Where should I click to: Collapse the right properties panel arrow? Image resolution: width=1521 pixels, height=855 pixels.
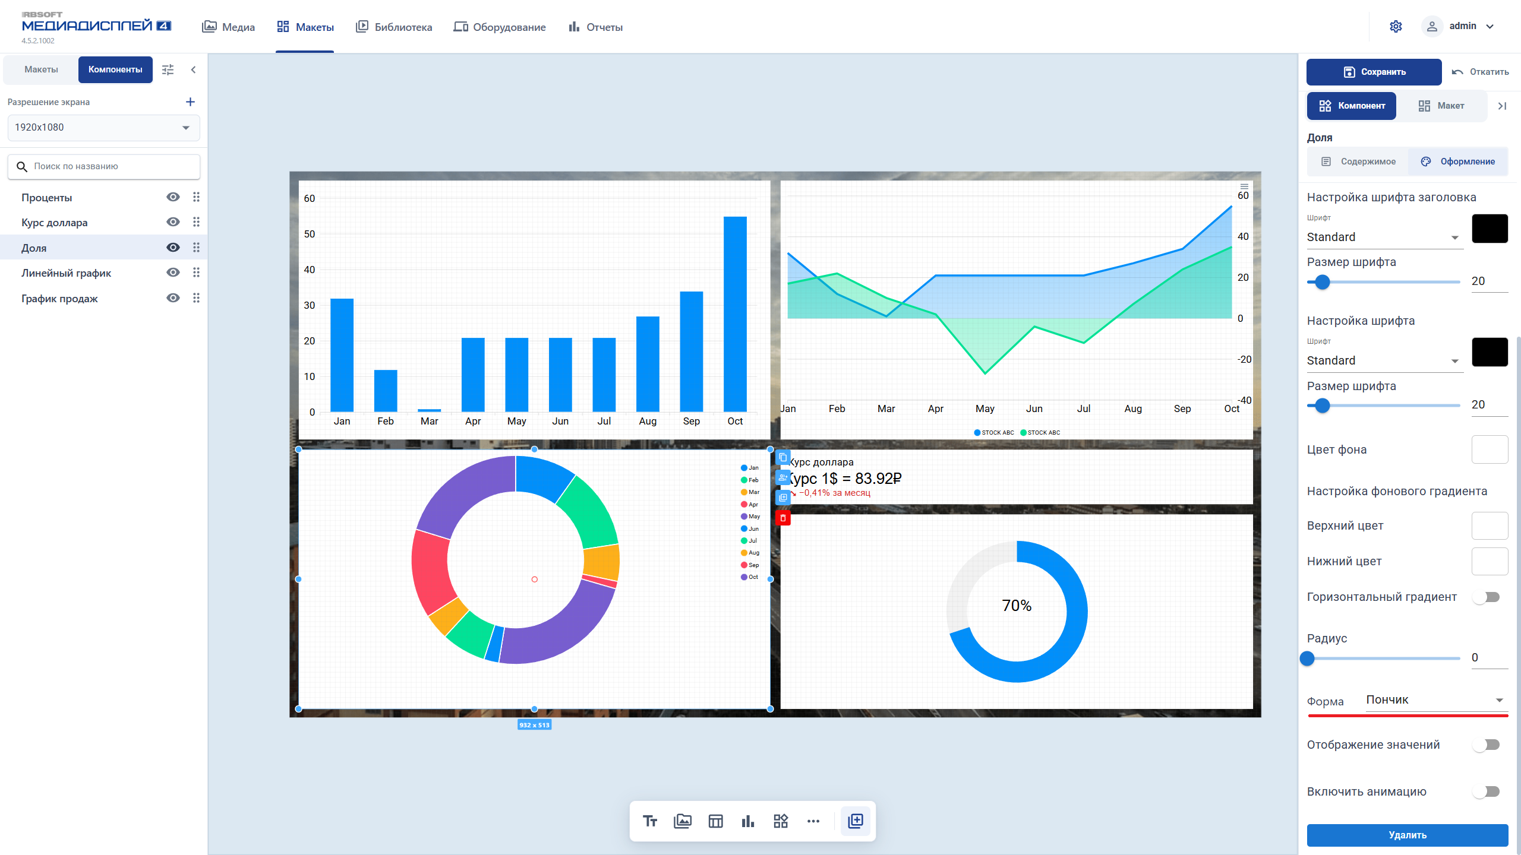(x=1502, y=106)
